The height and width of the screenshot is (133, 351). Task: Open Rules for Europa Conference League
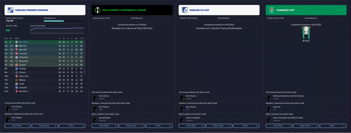[x=159, y=126]
